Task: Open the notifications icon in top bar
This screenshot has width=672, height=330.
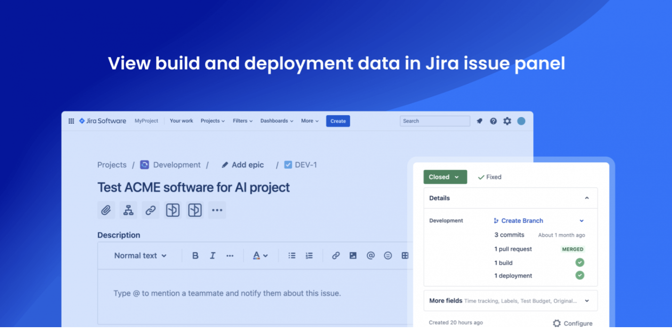Action: pyautogui.click(x=480, y=121)
